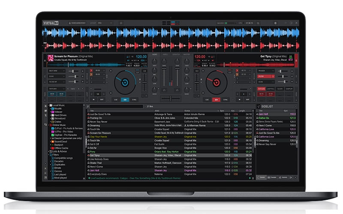Click the right channel LOW EQ knob
This screenshot has width=343, height=214.
tap(187, 80)
